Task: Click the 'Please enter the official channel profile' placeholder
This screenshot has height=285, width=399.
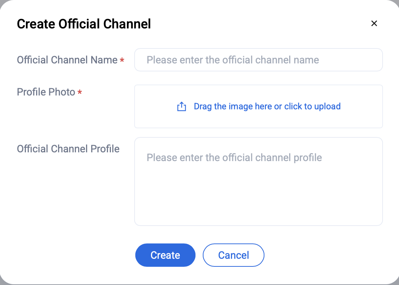Action: [x=234, y=158]
